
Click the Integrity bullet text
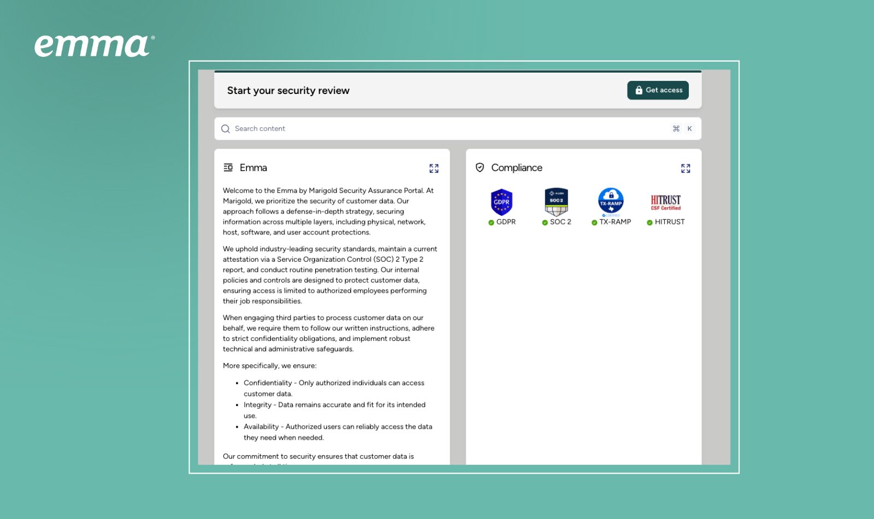tap(335, 410)
